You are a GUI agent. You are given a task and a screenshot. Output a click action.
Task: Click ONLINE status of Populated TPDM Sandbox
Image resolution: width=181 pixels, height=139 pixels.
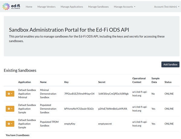point(169,124)
